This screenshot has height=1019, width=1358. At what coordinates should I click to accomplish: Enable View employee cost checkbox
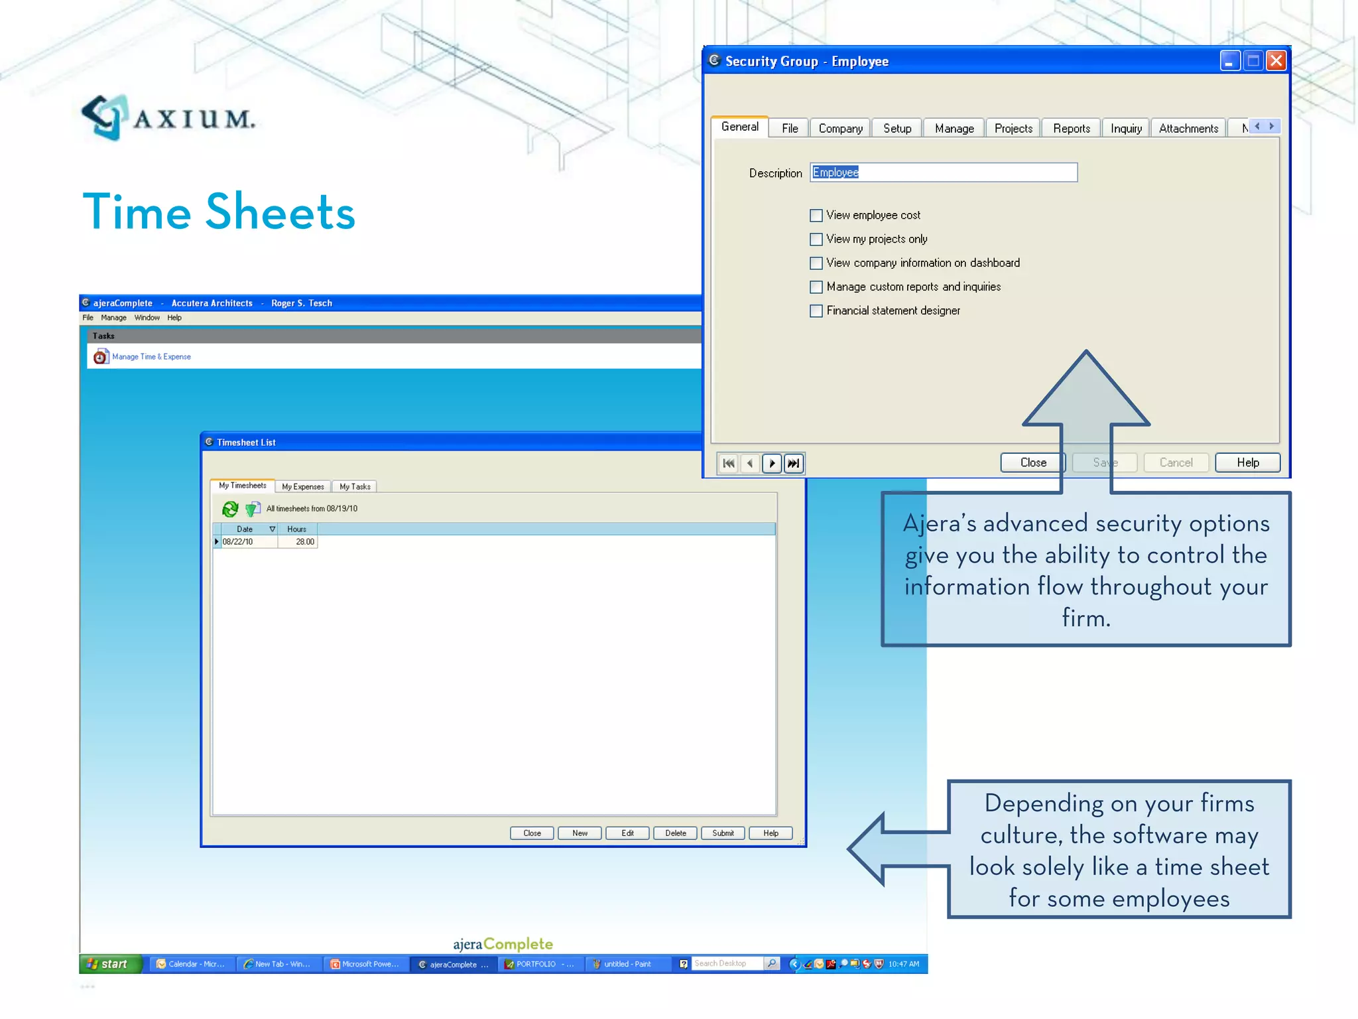click(816, 215)
